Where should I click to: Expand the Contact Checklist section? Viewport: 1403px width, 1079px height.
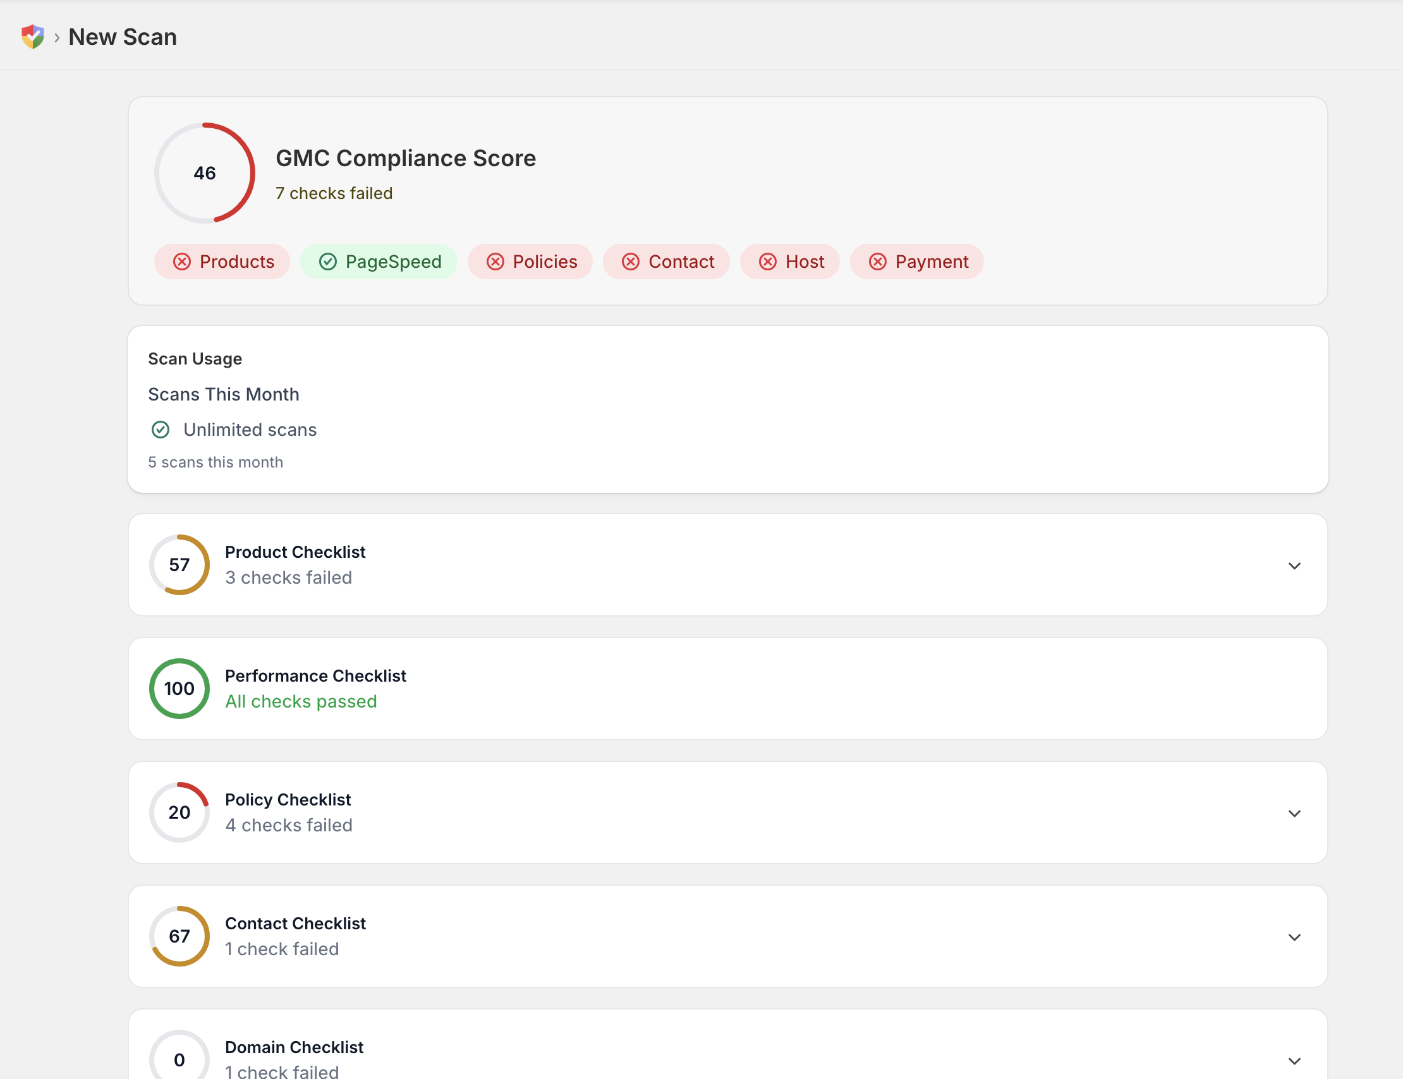[1294, 936]
